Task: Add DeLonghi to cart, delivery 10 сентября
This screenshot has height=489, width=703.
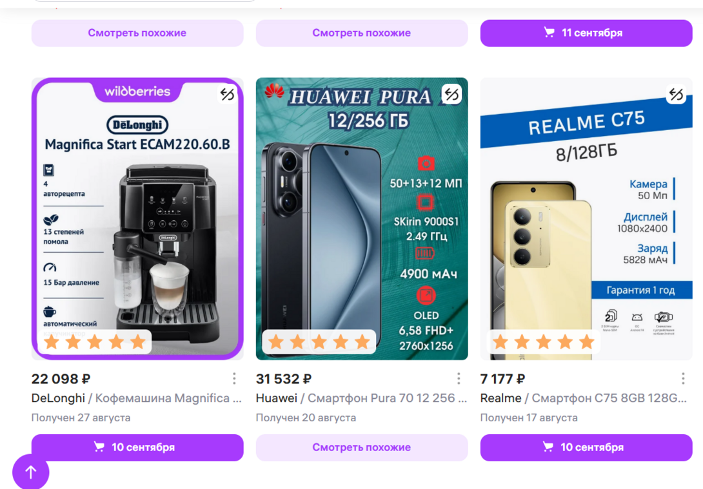Action: (137, 447)
